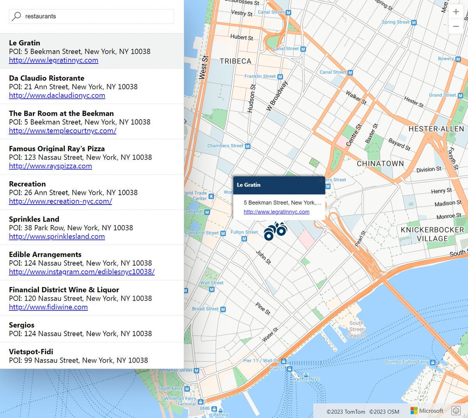Click the Spring Street metro icon

point(414,23)
